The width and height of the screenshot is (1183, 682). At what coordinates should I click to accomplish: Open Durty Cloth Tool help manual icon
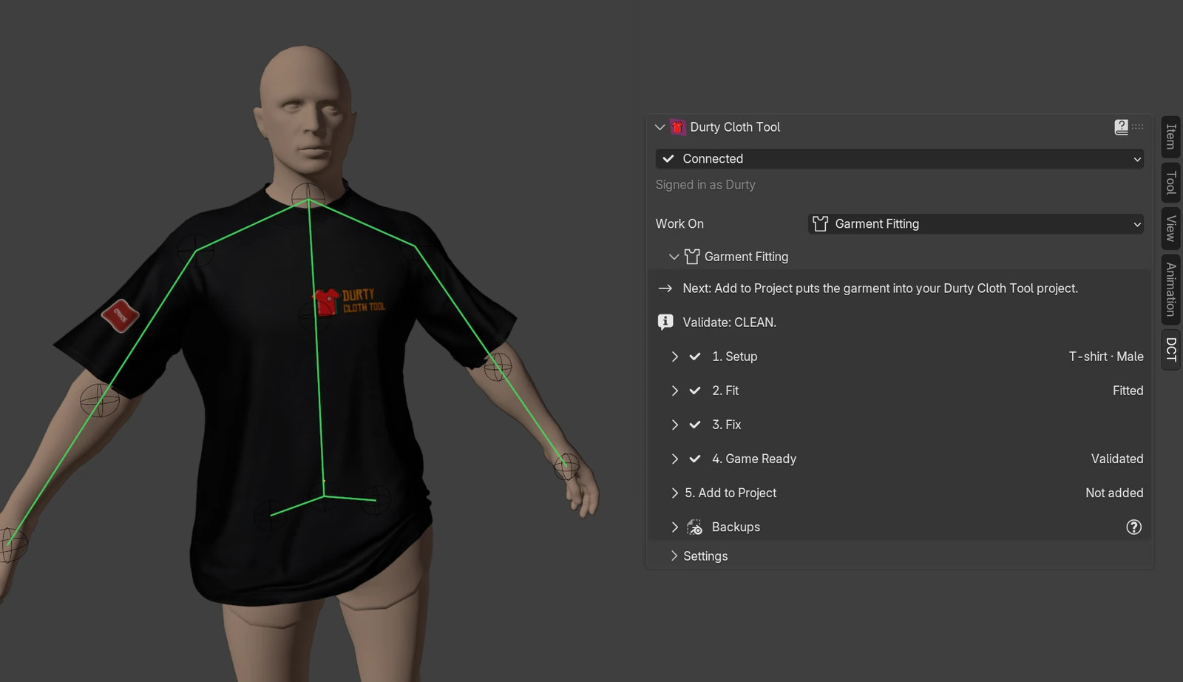pyautogui.click(x=1121, y=127)
